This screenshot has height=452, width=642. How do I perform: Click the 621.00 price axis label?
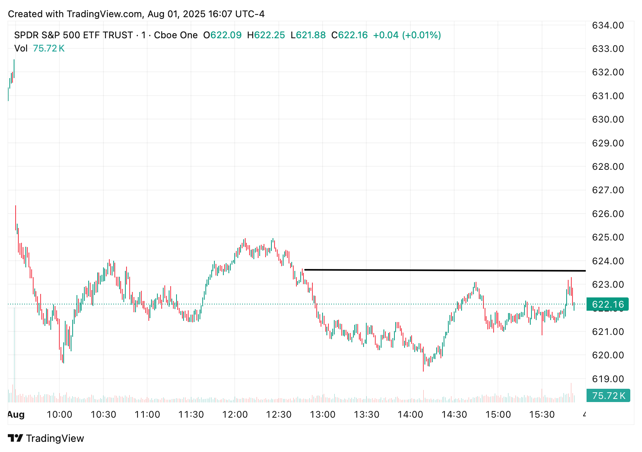tap(608, 332)
